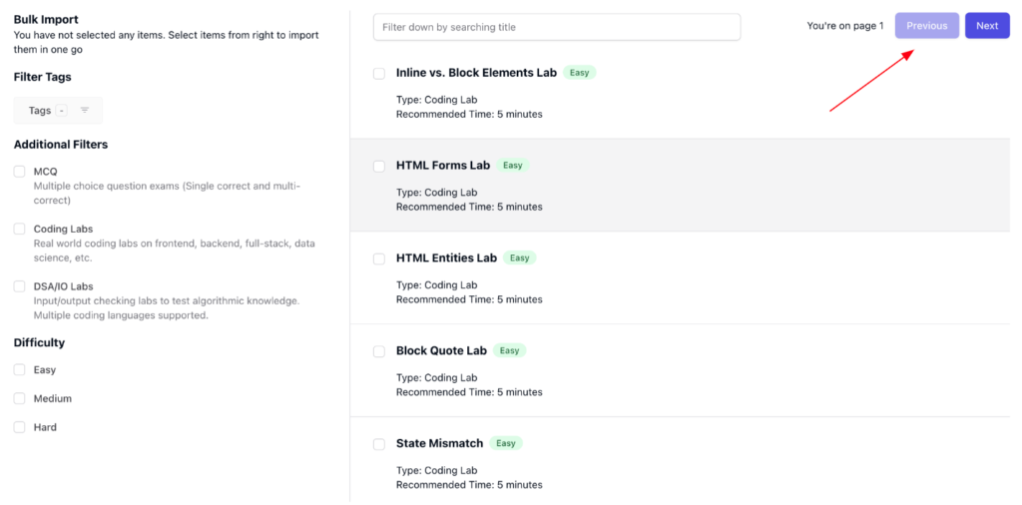Click Easy badge on State Mismatch
Image resolution: width=1022 pixels, height=505 pixels.
506,443
